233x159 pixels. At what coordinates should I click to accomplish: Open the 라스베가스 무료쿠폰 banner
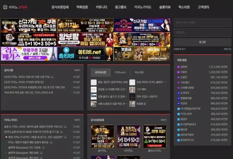pos(29,54)
